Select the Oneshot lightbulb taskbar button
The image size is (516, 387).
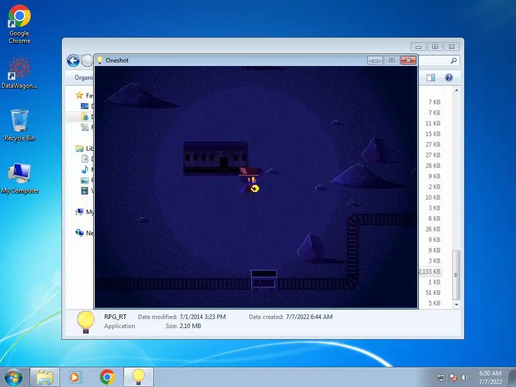tap(139, 377)
